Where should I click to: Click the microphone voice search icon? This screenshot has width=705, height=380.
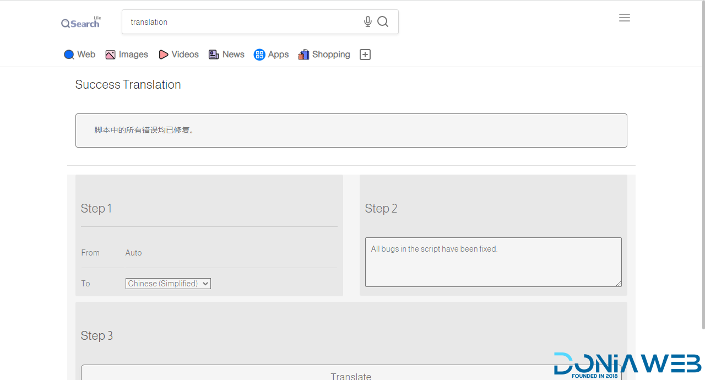[368, 21]
